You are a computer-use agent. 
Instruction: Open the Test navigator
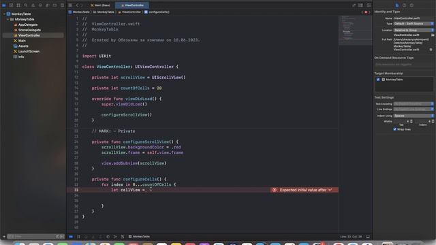(x=40, y=5)
